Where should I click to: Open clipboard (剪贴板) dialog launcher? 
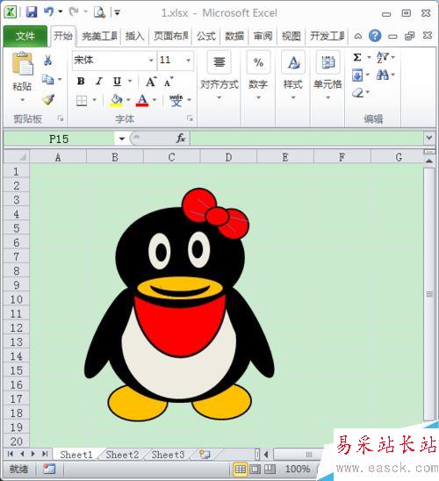click(x=61, y=118)
